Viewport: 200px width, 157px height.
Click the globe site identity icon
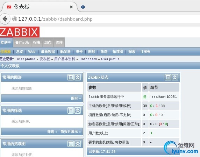click(x=15, y=19)
